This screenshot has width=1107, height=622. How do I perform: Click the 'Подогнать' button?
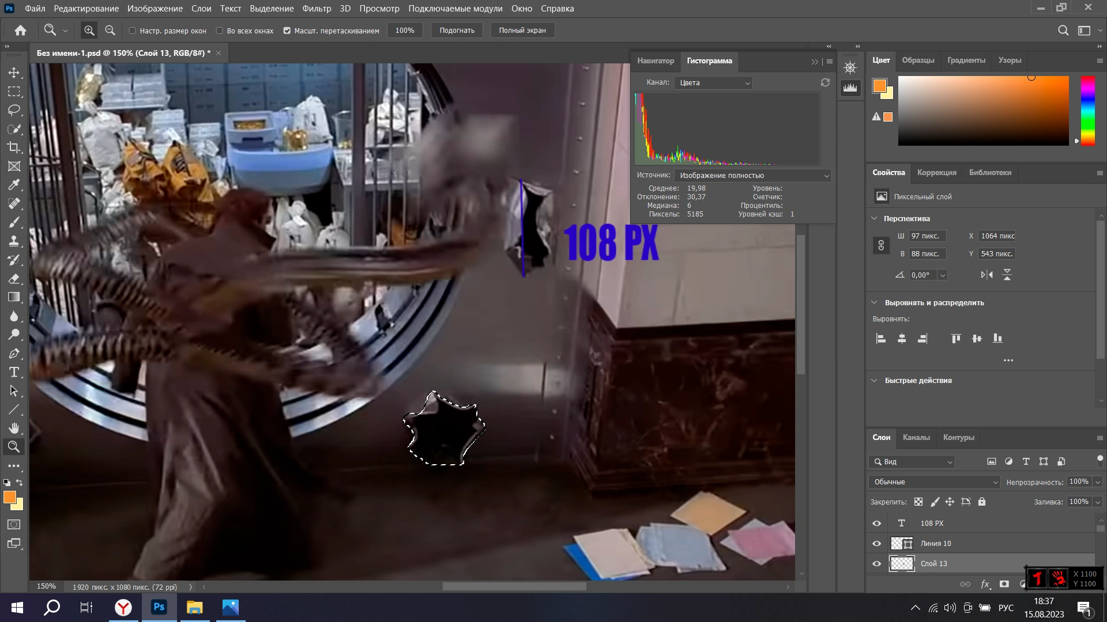(457, 31)
